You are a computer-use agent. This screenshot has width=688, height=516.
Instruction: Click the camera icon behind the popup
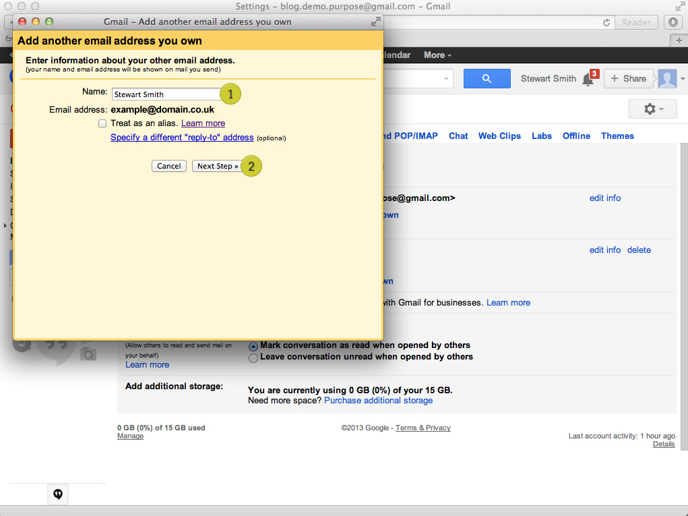(x=88, y=353)
